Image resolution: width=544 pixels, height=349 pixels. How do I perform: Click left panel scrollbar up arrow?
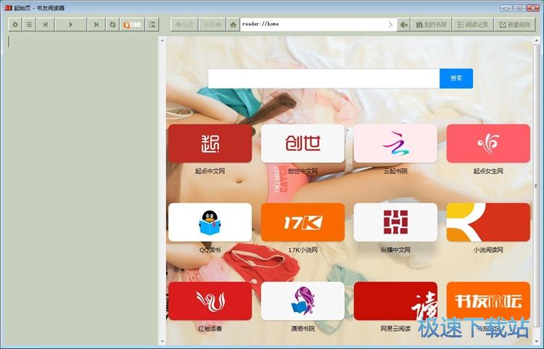pyautogui.click(x=162, y=40)
